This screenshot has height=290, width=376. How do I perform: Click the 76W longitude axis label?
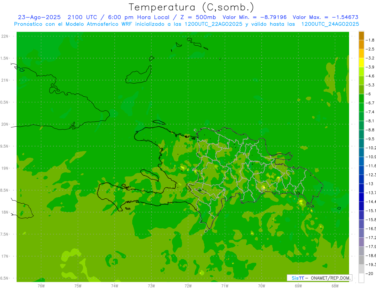(41, 286)
